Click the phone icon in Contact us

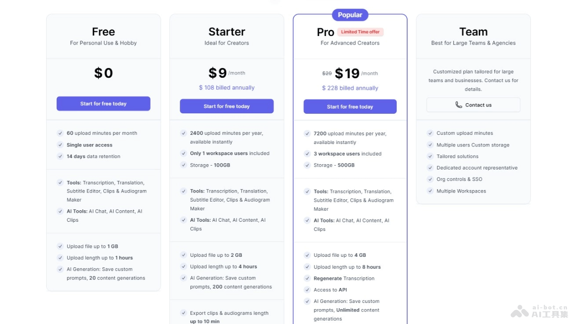459,105
